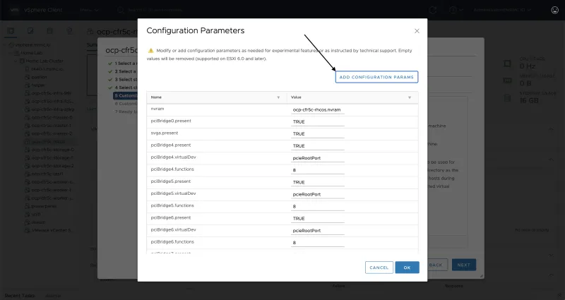
Task: Select the pciBridge6.functions name cell
Action: 172,242
